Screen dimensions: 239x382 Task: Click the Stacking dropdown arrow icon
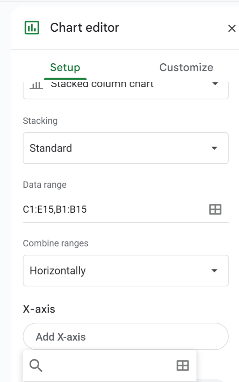[x=214, y=148]
